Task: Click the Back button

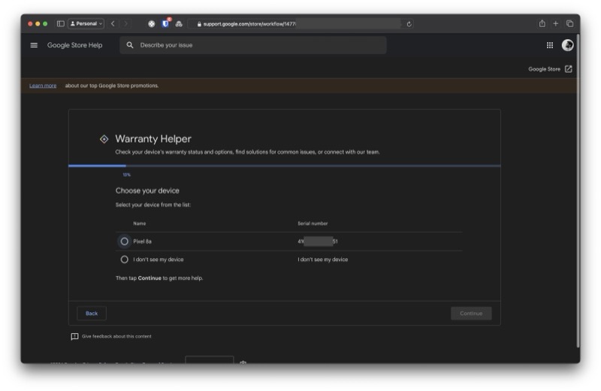Action: tap(92, 314)
